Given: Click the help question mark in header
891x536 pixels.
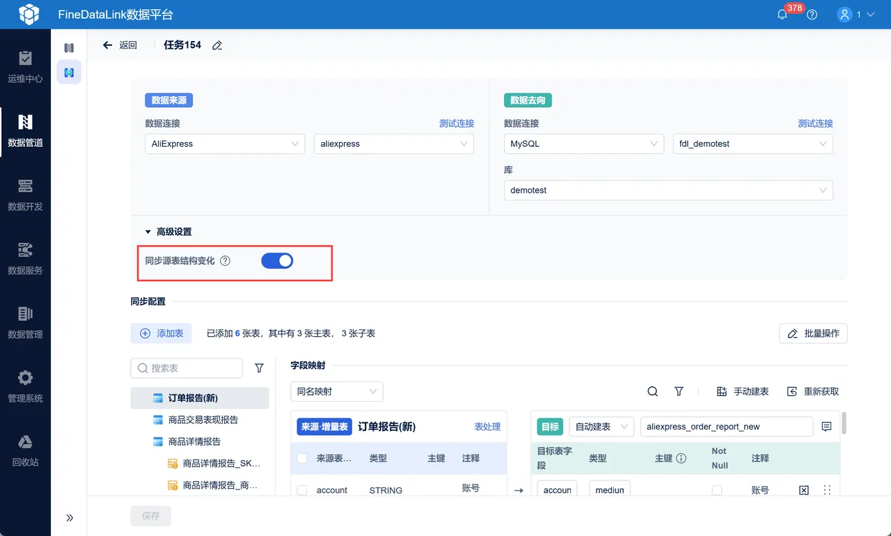Looking at the screenshot, I should pos(812,14).
